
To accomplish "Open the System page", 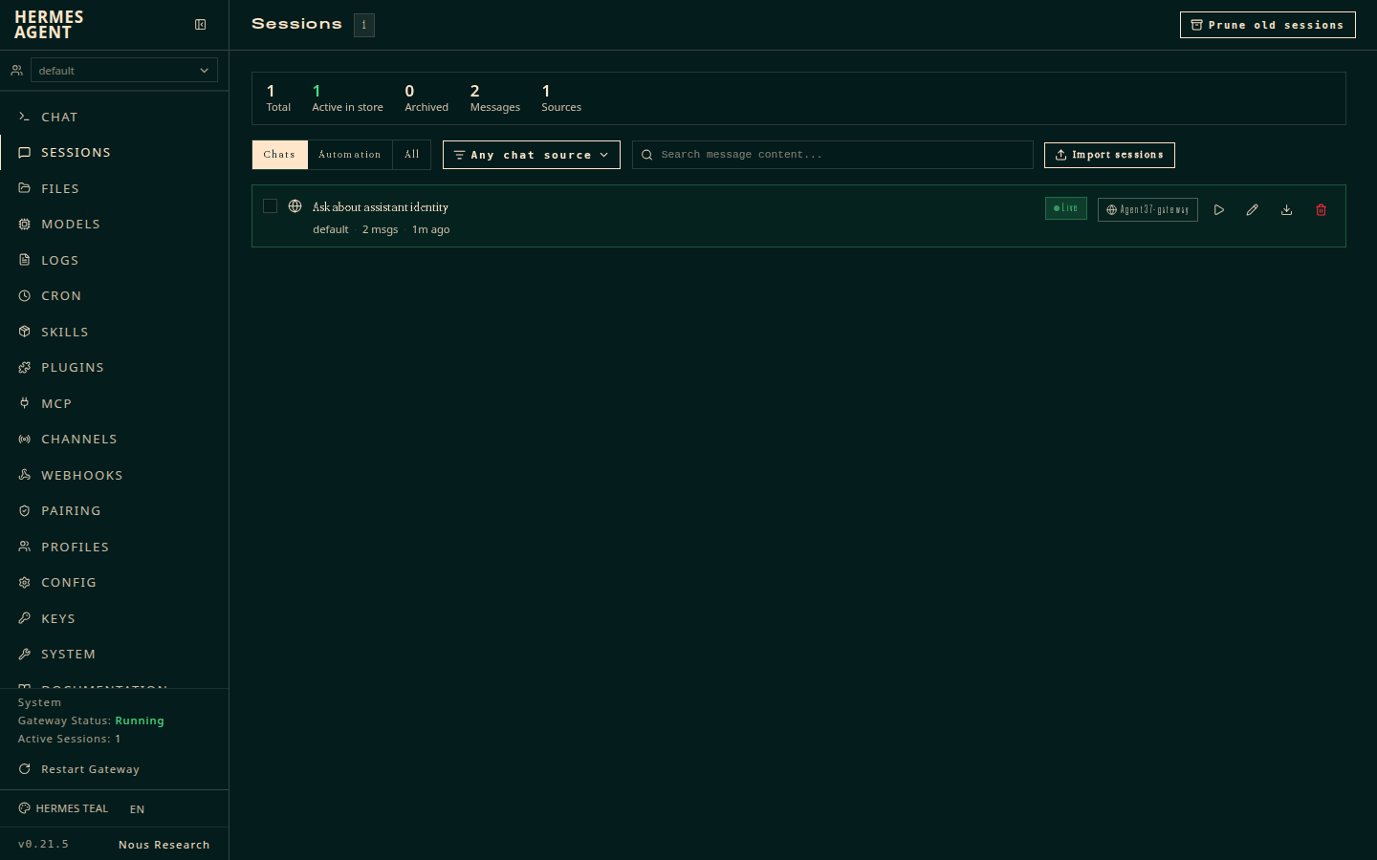I will coord(115,654).
